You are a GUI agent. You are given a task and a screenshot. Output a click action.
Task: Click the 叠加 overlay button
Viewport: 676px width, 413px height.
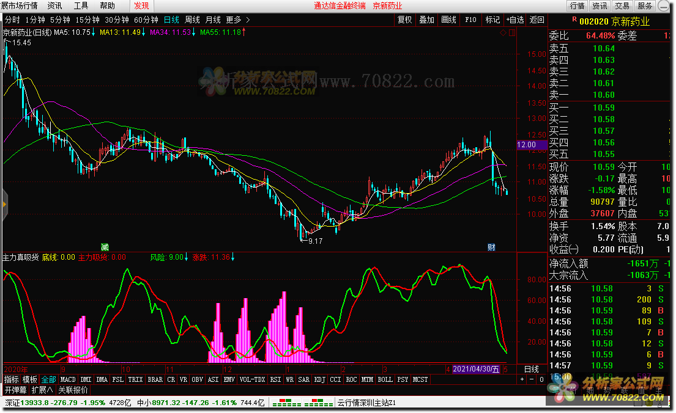(427, 20)
